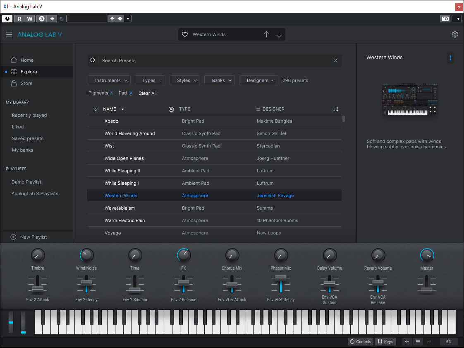Toggle the Controls panel view
Screen dimensions: 464x348
pos(360,342)
